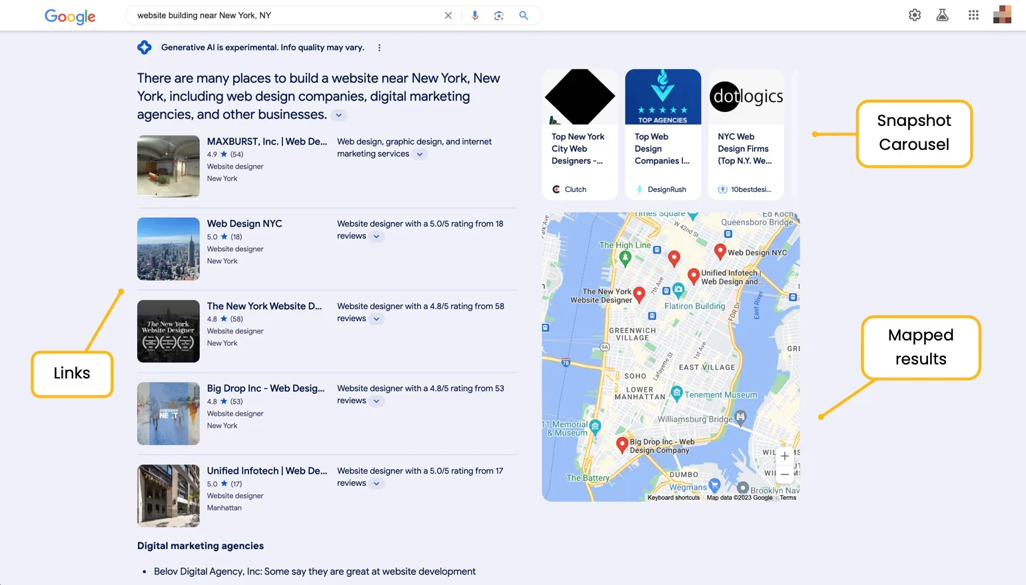Open Search Labs flask icon
This screenshot has height=585, width=1026.
coord(942,15)
